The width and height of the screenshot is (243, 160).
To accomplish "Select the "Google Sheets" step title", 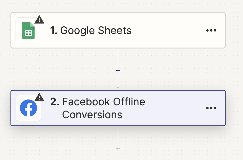I will pos(96,31).
